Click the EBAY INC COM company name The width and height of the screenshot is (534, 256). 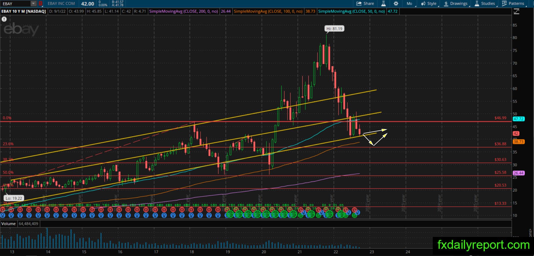pos(61,3)
